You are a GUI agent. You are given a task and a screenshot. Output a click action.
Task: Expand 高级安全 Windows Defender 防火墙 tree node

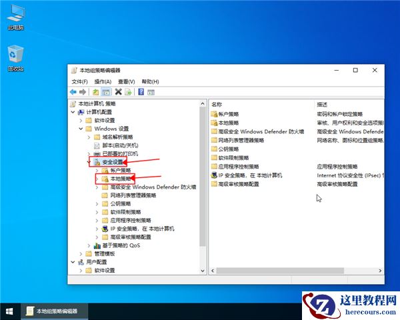click(97, 187)
